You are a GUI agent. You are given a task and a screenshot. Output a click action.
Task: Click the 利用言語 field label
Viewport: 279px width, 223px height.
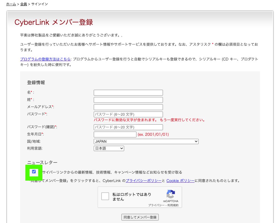point(35,148)
